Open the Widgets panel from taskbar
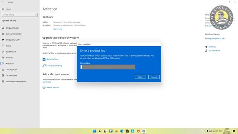The width and height of the screenshot is (238, 134). [x=111, y=131]
